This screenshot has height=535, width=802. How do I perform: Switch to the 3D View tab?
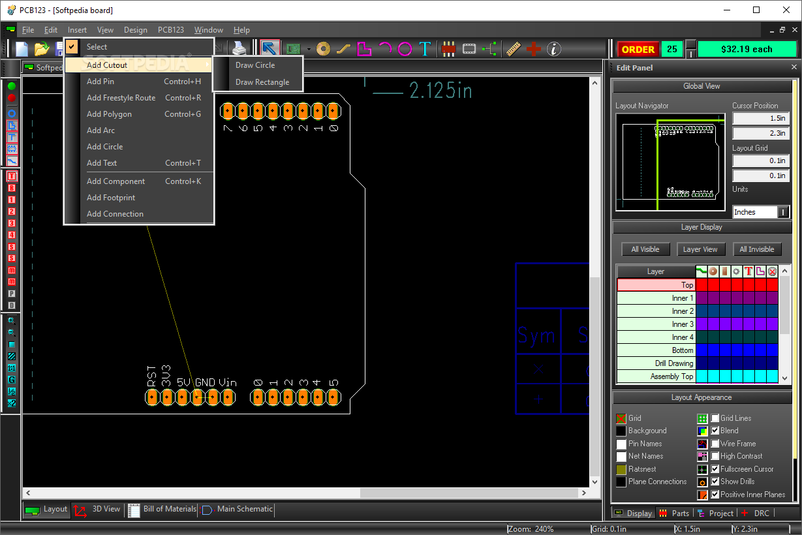97,509
